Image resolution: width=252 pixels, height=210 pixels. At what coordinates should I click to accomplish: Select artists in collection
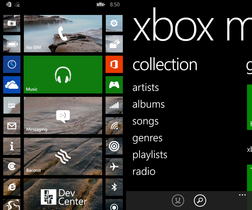click(146, 87)
